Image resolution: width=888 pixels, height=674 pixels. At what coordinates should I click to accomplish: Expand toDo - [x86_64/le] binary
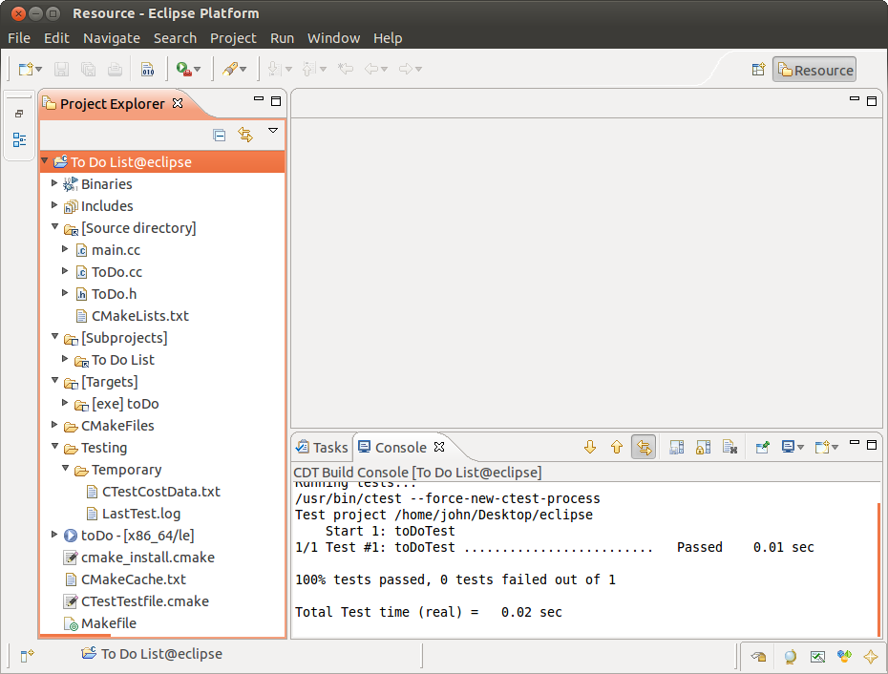(54, 534)
